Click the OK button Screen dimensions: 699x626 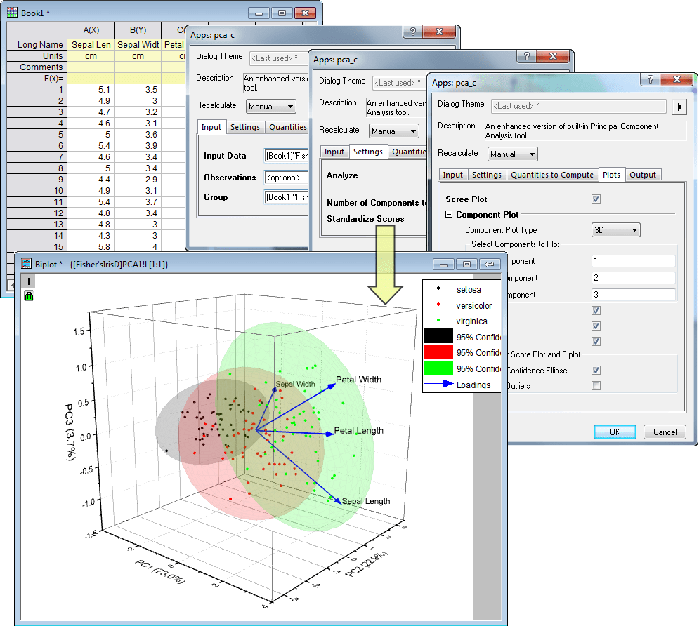coord(615,432)
